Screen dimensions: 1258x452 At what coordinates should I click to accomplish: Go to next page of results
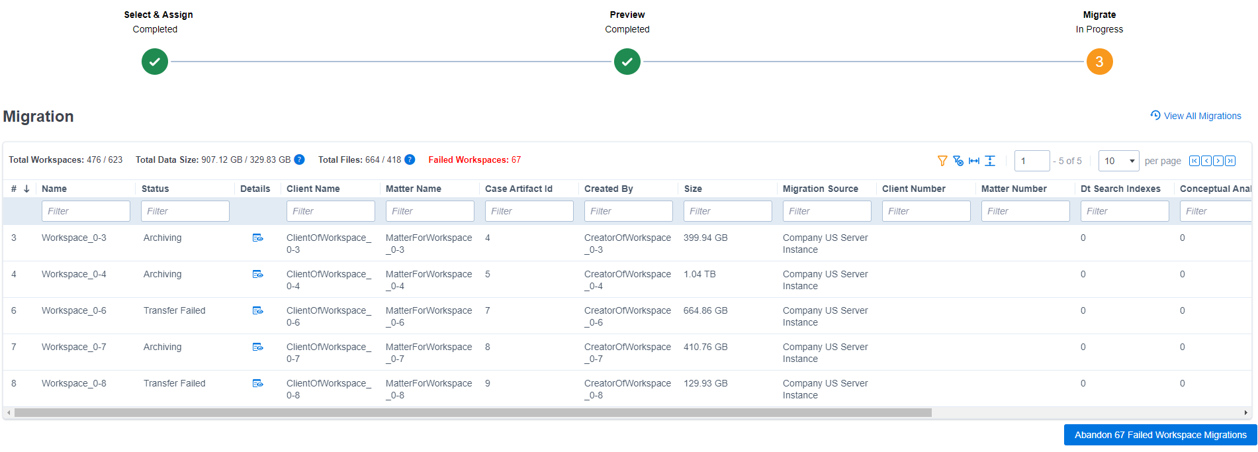1218,161
